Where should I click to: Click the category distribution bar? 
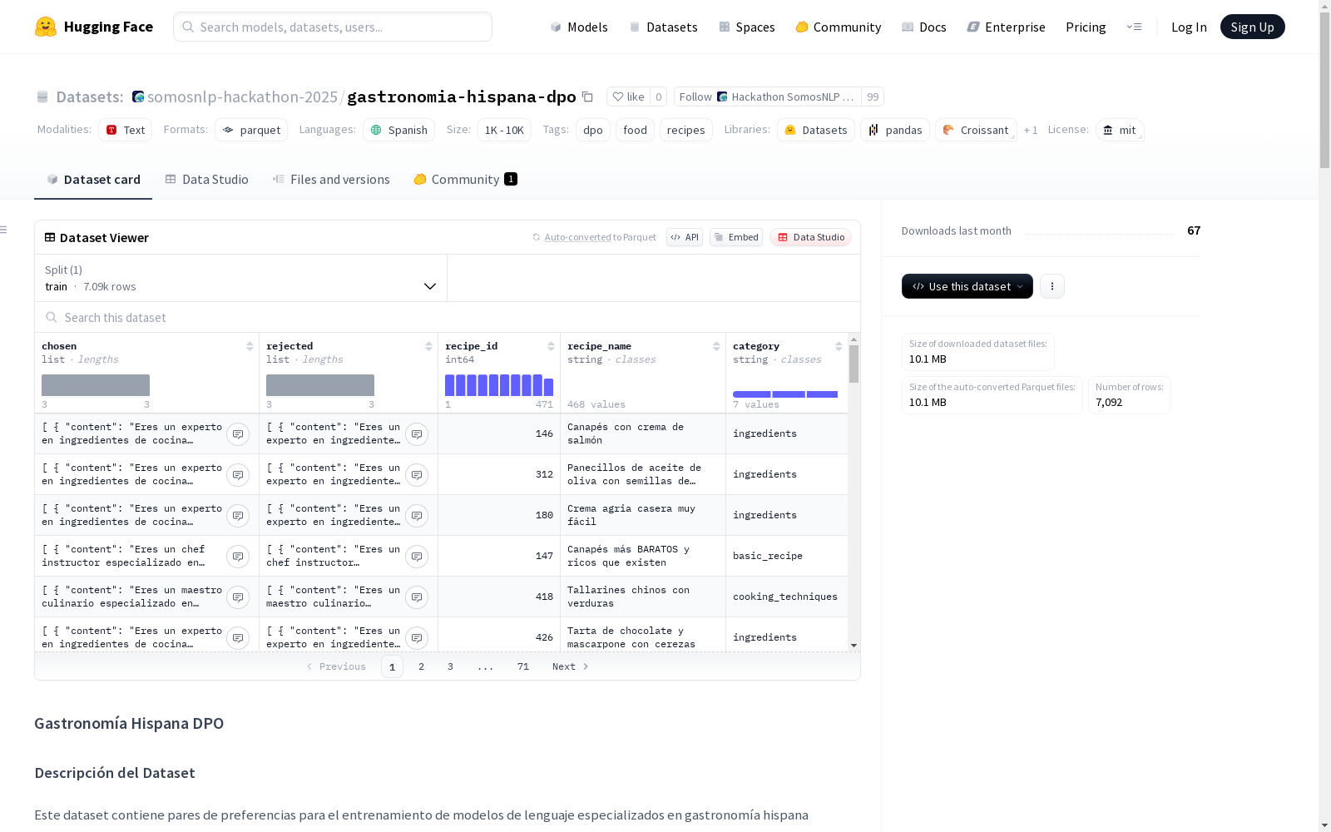pos(785,394)
